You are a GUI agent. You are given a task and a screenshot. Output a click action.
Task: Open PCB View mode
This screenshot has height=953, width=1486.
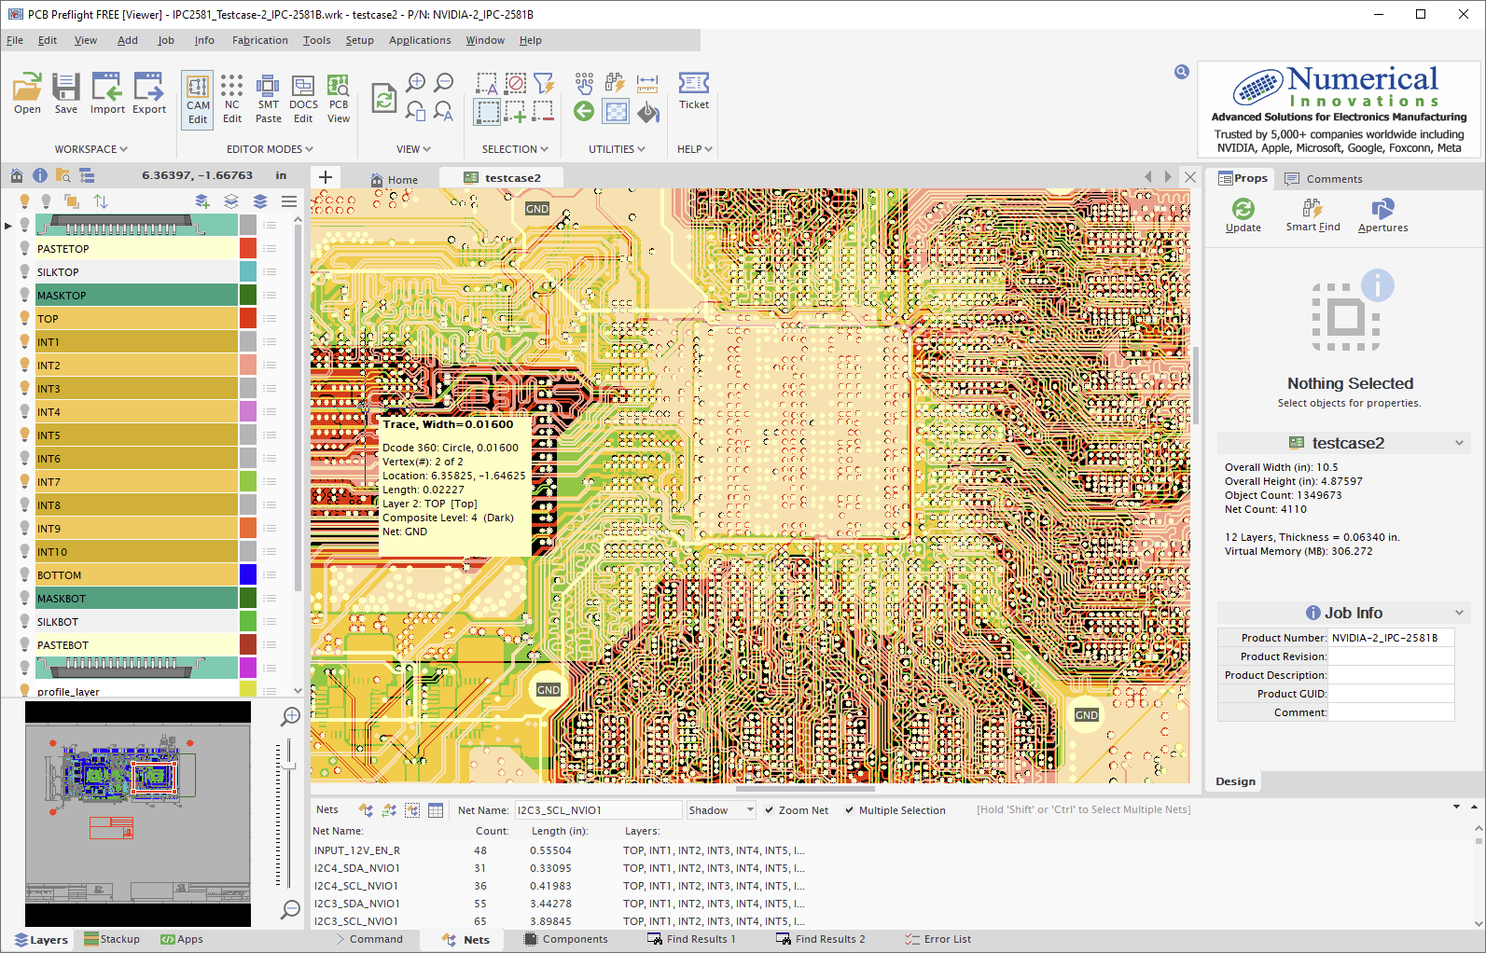pos(339,100)
